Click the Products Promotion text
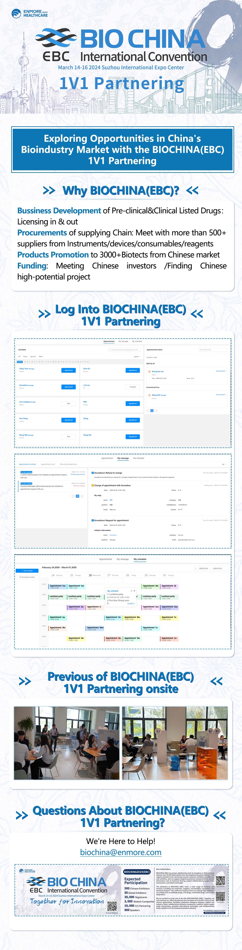The height and width of the screenshot is (950, 242). tap(53, 255)
